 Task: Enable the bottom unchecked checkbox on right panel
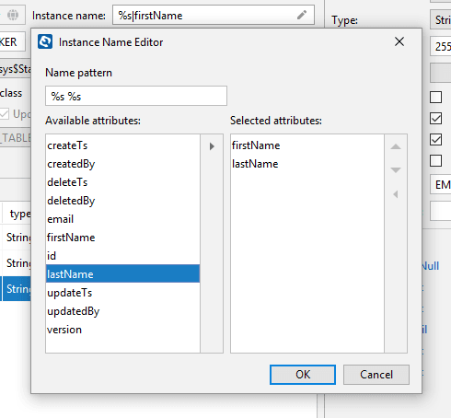(x=436, y=160)
